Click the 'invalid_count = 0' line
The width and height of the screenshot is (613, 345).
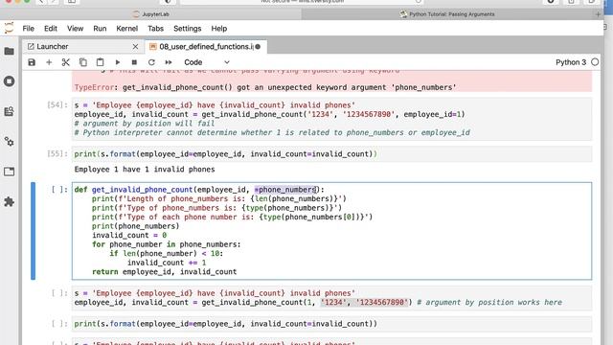[x=129, y=235]
